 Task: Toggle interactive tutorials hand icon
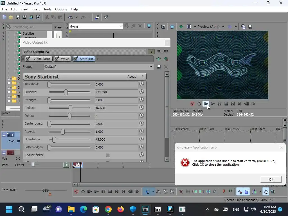(97, 17)
